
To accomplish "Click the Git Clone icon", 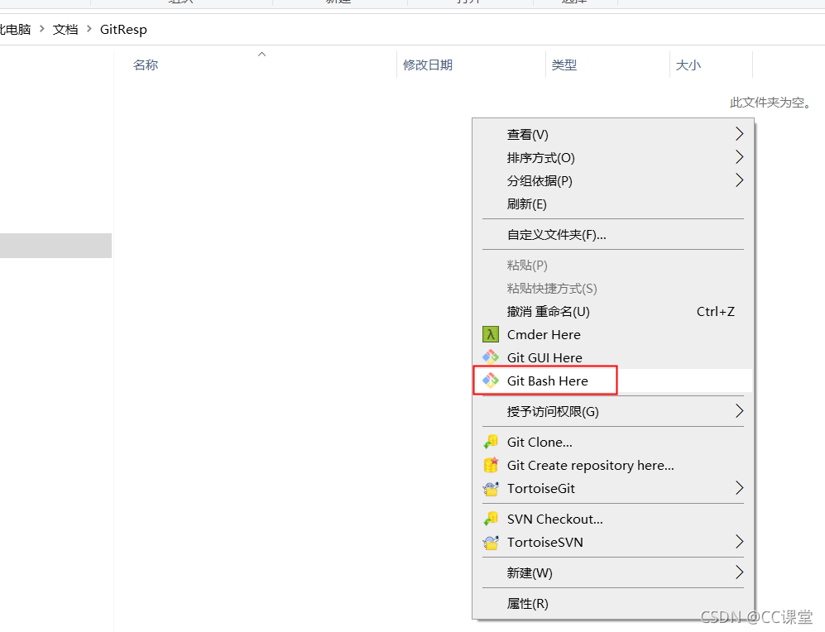I will point(491,443).
